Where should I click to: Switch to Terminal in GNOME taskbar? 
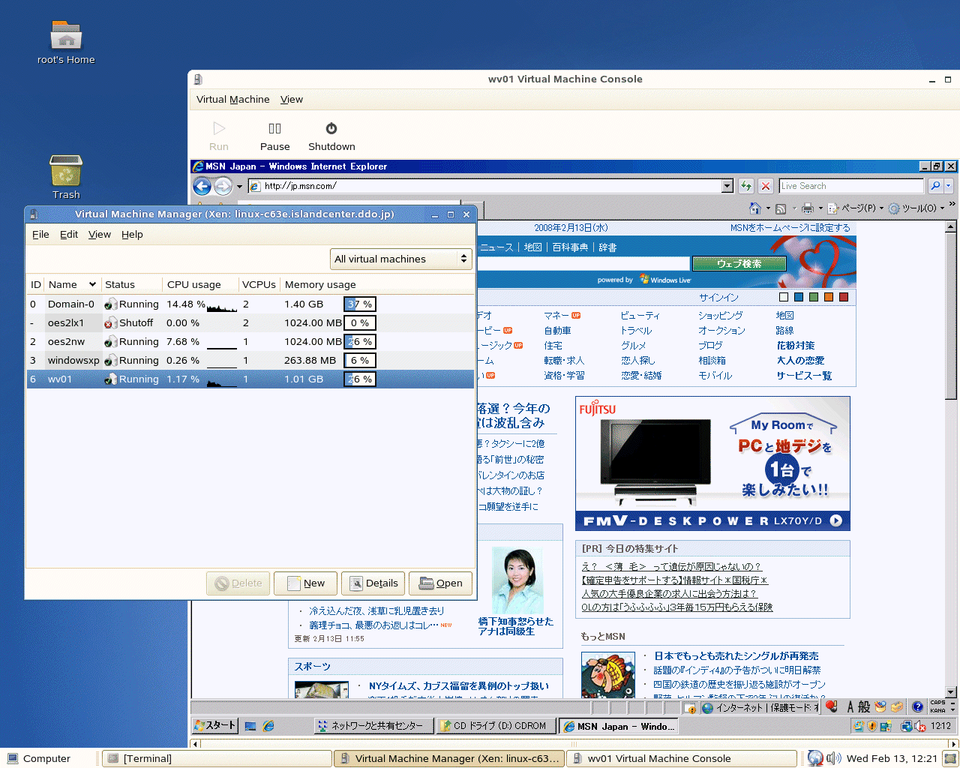(217, 758)
